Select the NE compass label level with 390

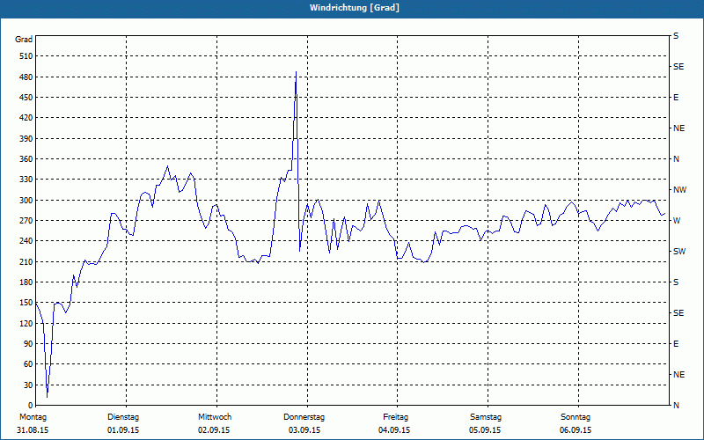click(x=678, y=128)
